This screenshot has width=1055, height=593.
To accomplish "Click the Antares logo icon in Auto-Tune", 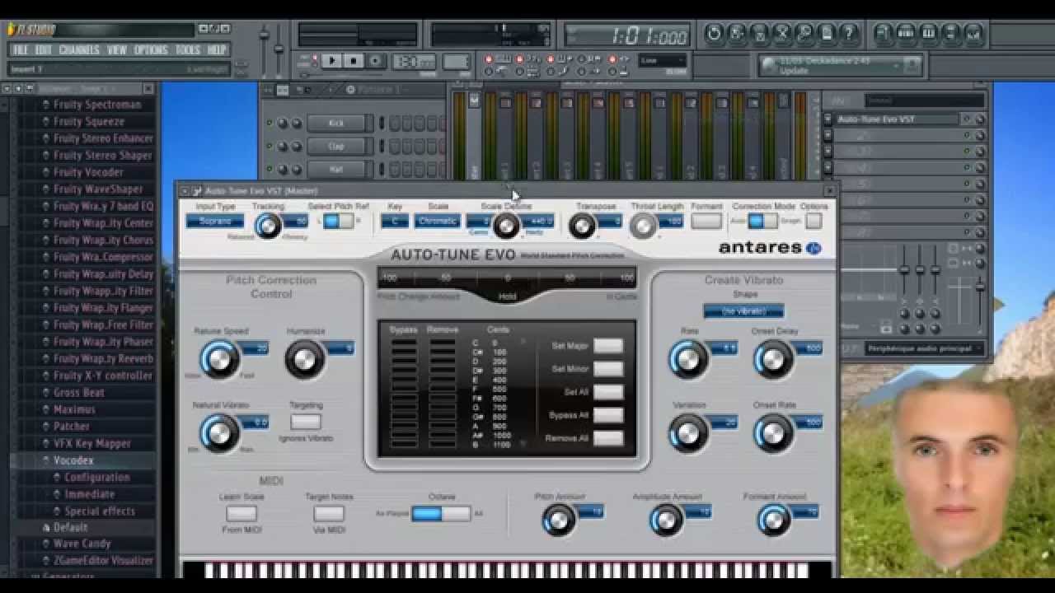I will pos(814,248).
